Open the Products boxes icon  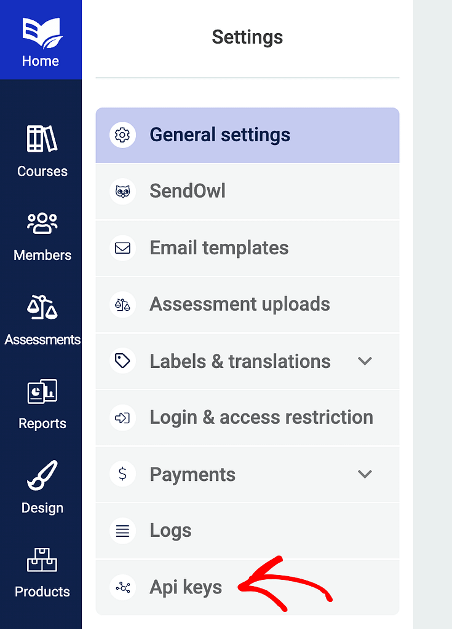coord(42,560)
